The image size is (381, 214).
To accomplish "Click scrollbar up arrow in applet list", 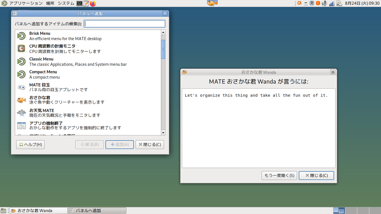I will click(163, 32).
